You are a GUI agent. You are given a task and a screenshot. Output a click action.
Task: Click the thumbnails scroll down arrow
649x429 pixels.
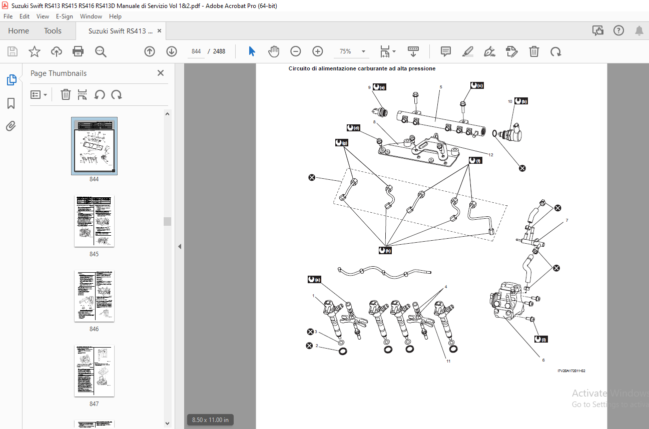[x=167, y=424]
